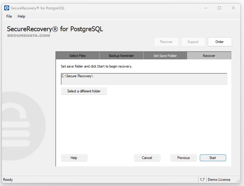The image size is (244, 186).
Task: Click the SECUREDATA.COM logo text
Action: click(28, 35)
